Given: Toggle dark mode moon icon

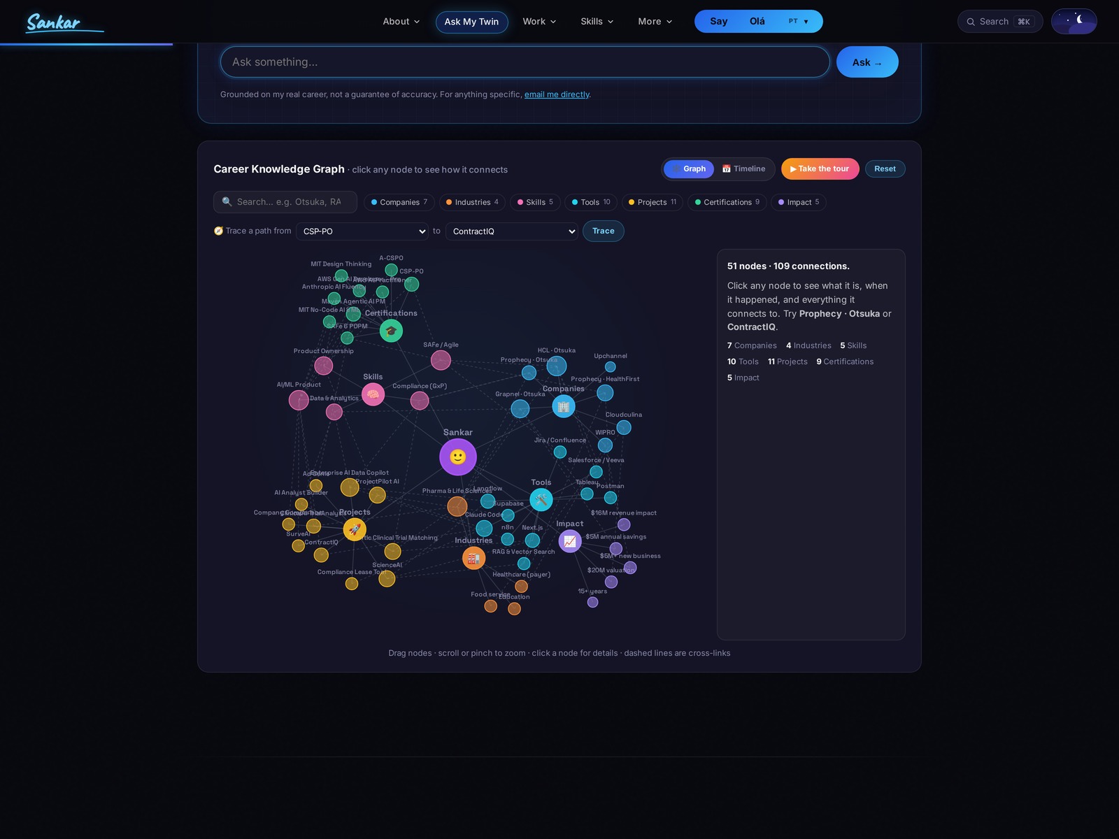Looking at the screenshot, I should pos(1074,21).
